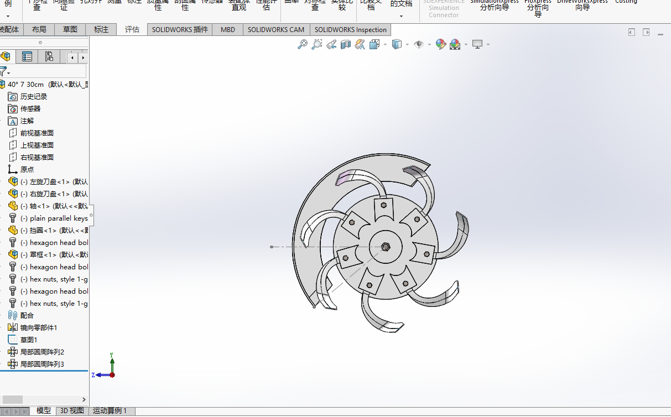Select the 原点 origin item

coord(21,170)
